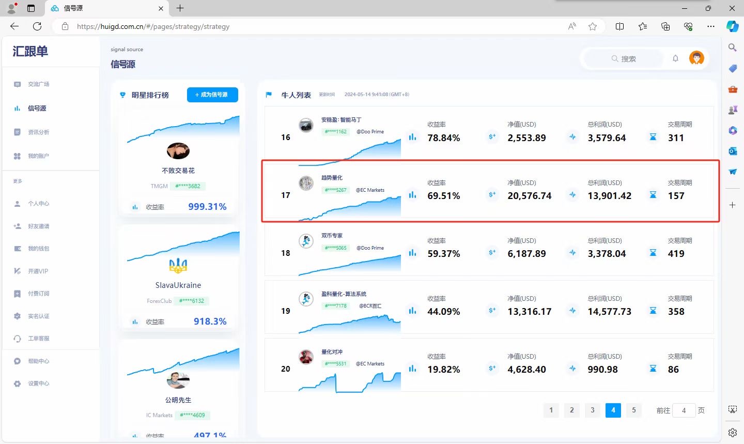
Task: Refresh the browser page
Action: (37, 26)
